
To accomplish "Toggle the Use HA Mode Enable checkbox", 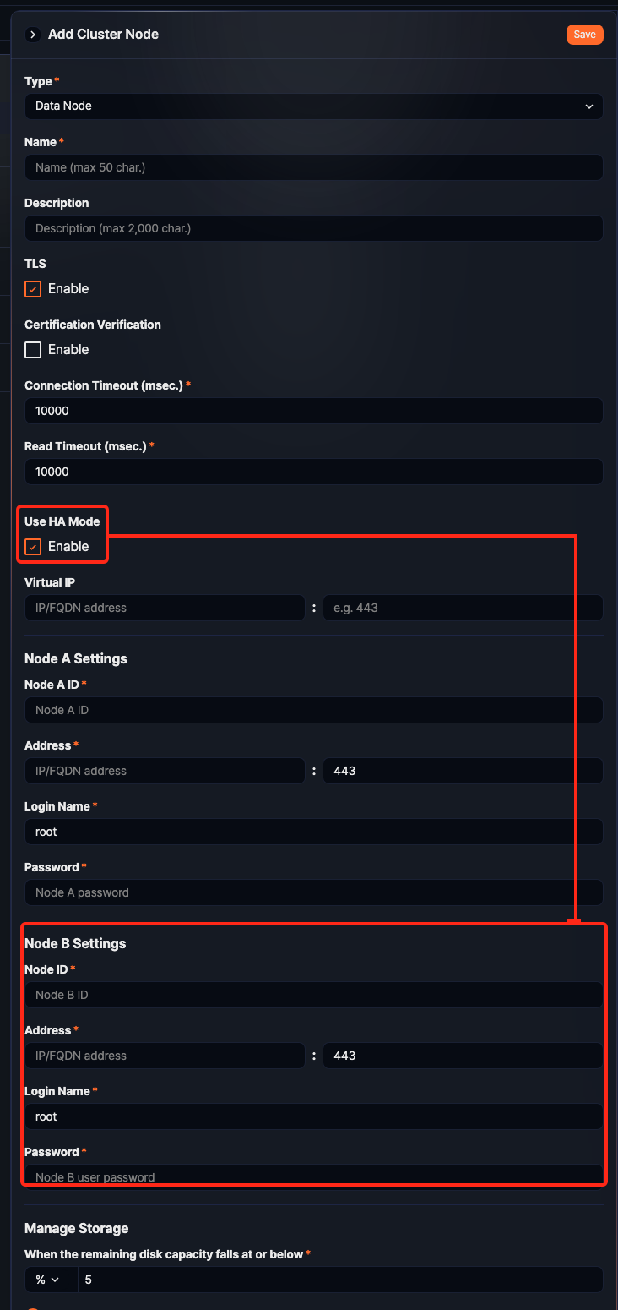I will 32,546.
